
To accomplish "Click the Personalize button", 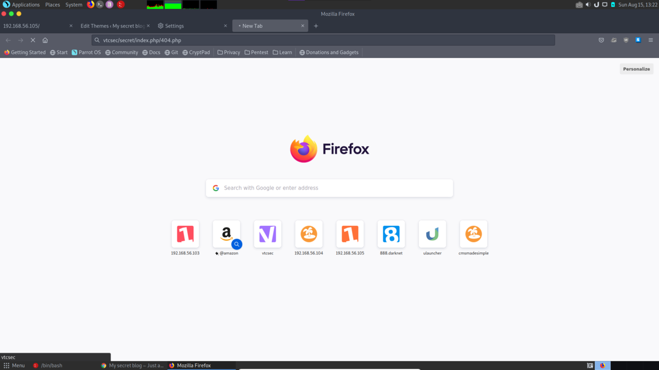I will click(x=636, y=69).
